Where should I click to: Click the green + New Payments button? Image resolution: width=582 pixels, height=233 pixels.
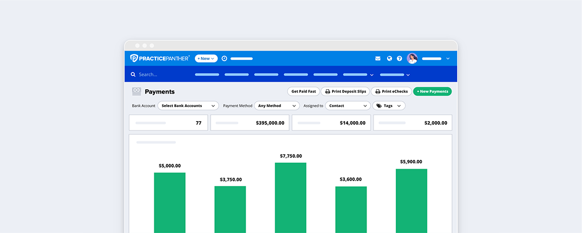click(432, 91)
